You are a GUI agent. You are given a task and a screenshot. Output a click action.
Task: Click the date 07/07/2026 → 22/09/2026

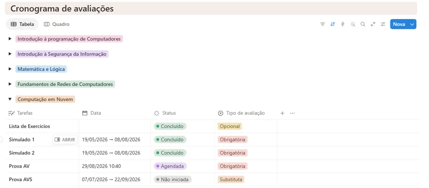tap(111, 180)
